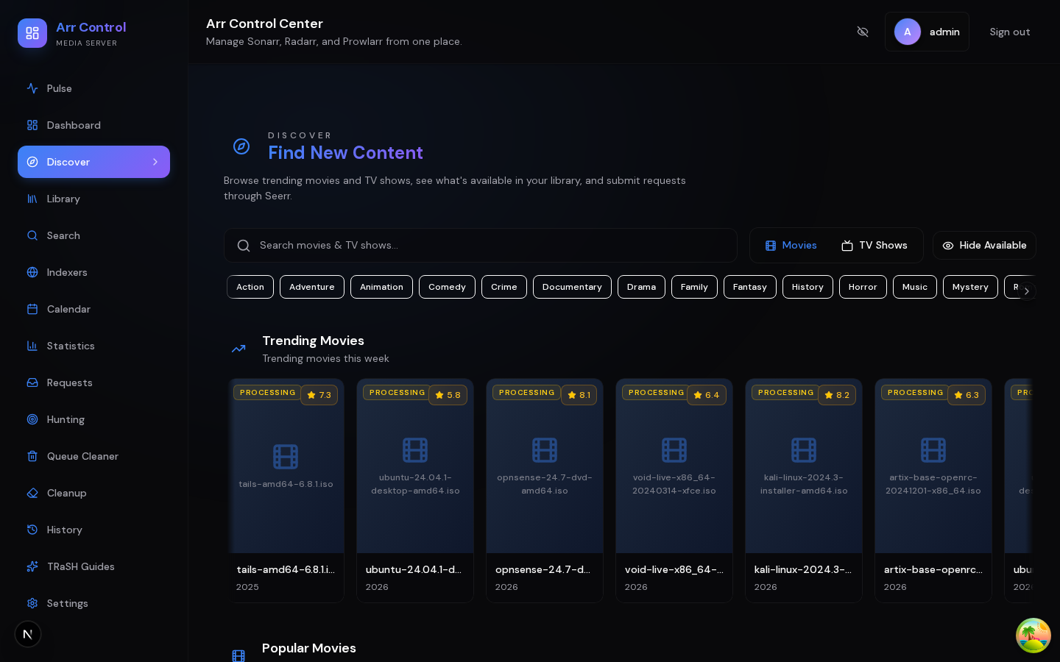
Task: Filter by the Documentary genre
Action: click(572, 287)
